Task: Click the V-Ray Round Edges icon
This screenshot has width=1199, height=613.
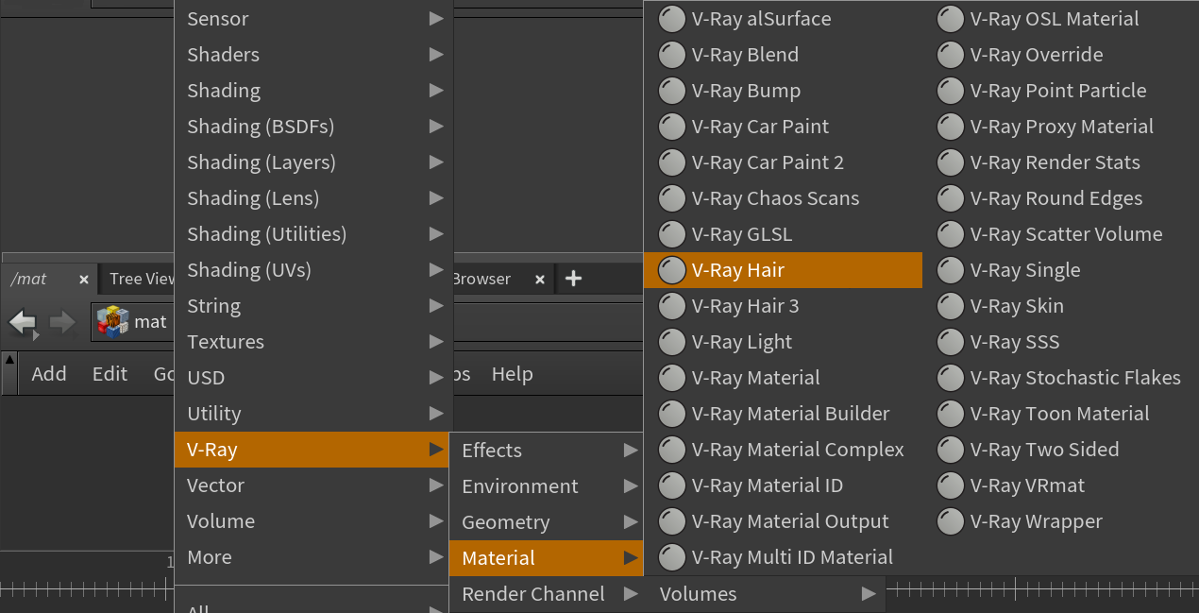Action: click(951, 198)
